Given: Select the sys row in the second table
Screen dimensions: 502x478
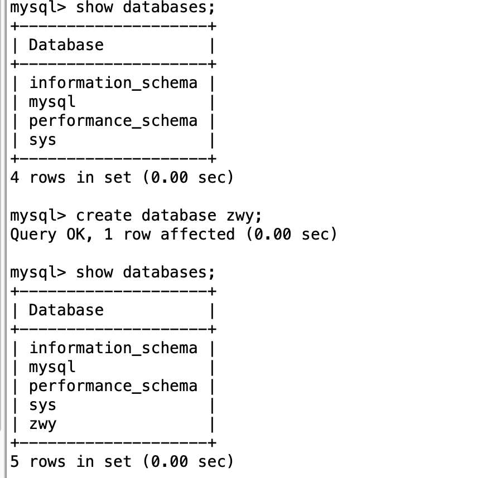Looking at the screenshot, I should click(43, 405).
